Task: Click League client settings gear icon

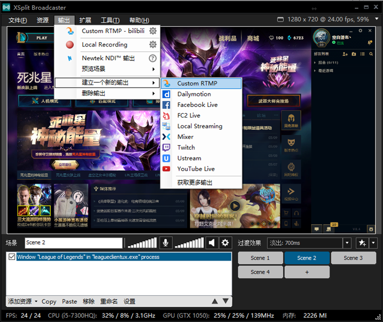Action: coord(360,30)
